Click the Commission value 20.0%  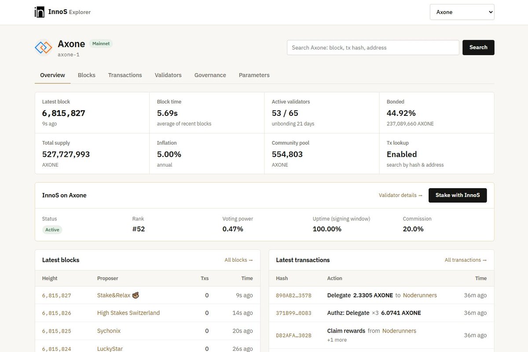[x=413, y=229]
